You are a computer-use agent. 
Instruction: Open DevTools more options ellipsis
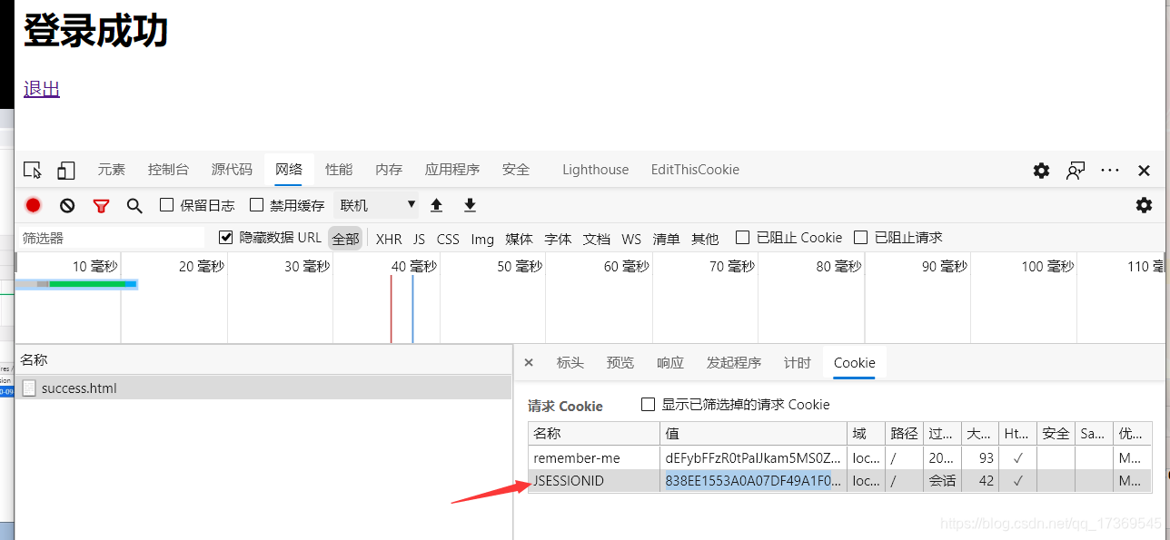[x=1110, y=170]
